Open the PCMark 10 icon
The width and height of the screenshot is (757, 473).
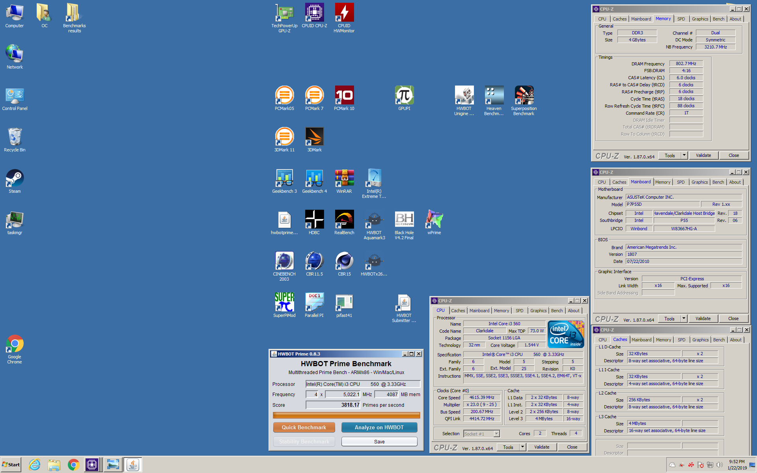[x=344, y=99]
